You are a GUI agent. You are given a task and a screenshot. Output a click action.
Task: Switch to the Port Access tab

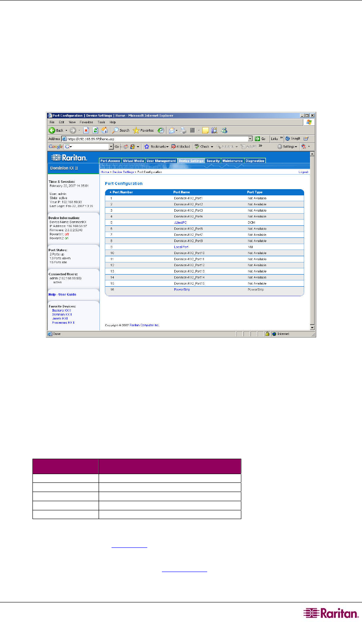[110, 161]
